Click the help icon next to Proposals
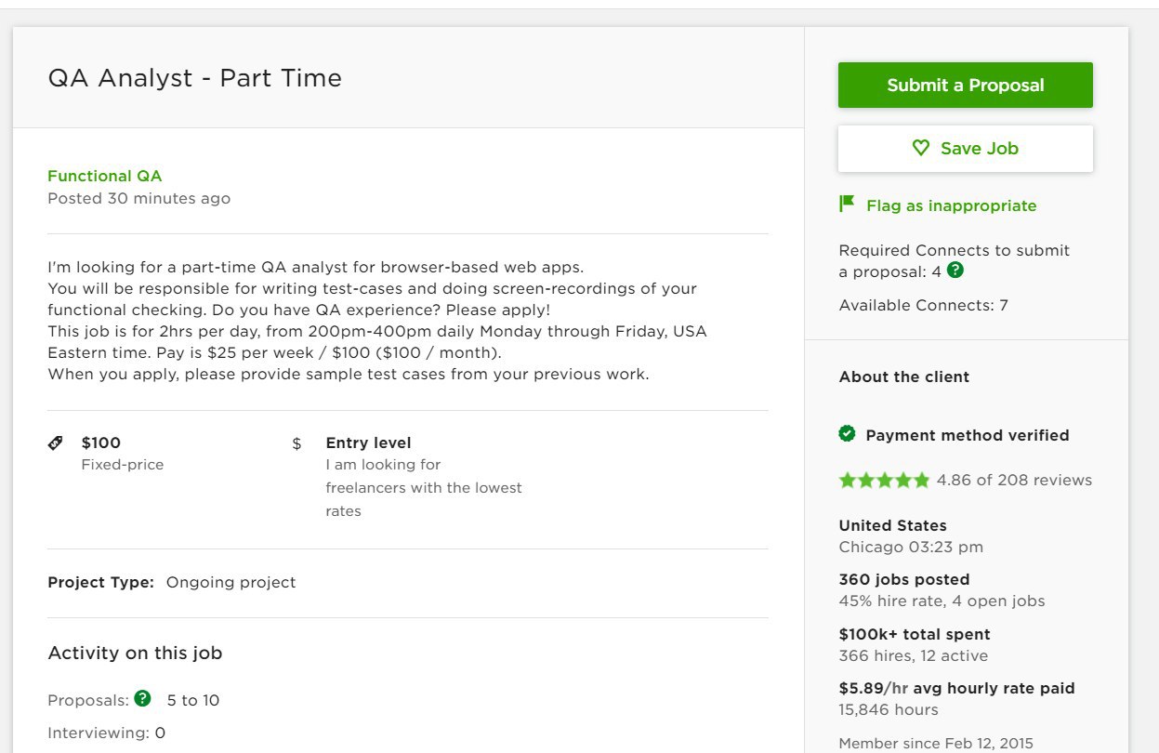Viewport: 1159px width, 753px height. coord(142,698)
